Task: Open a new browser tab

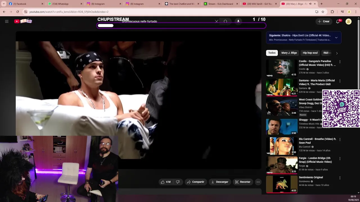Action: [x=321, y=4]
